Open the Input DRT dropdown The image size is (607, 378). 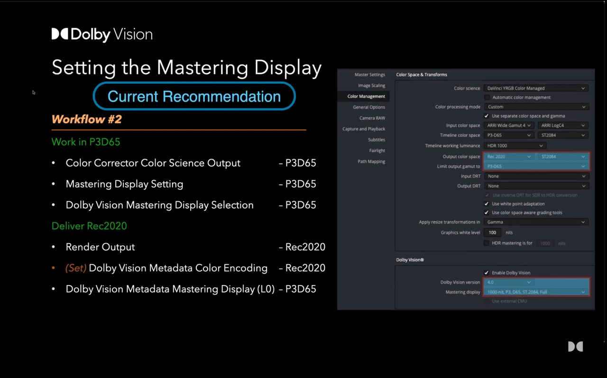click(x=536, y=176)
